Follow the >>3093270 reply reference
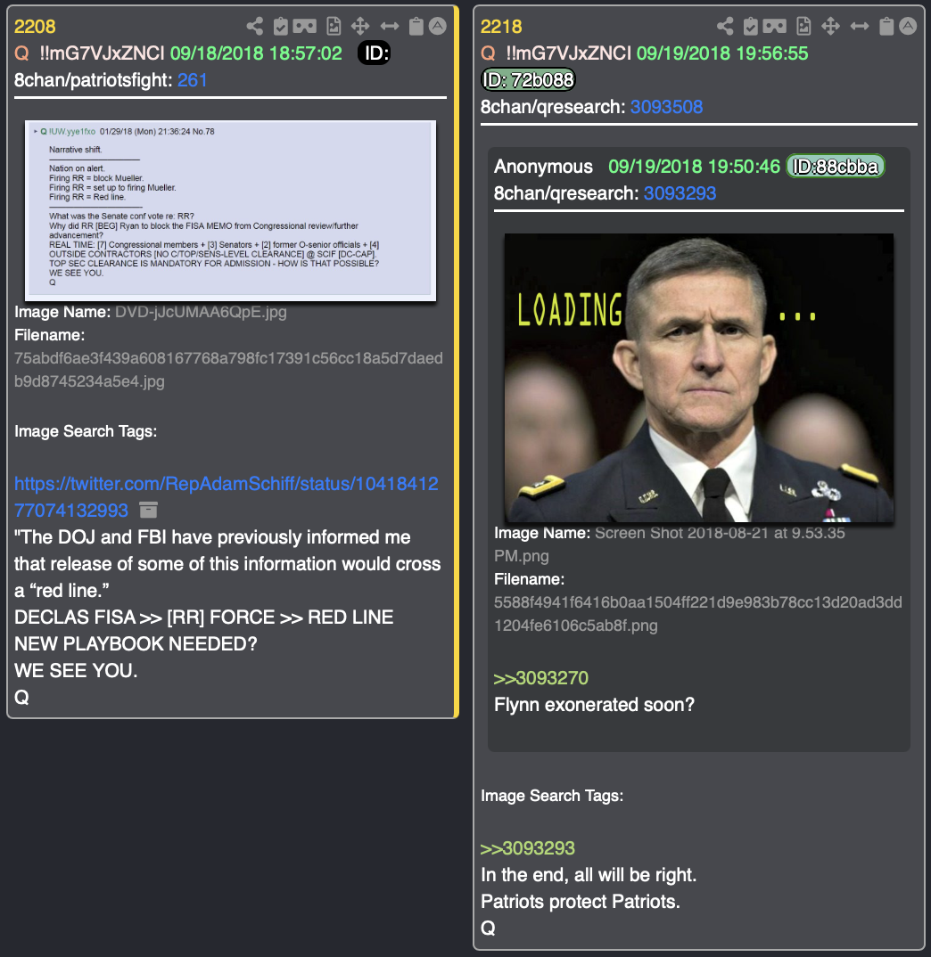931x957 pixels. coord(540,678)
